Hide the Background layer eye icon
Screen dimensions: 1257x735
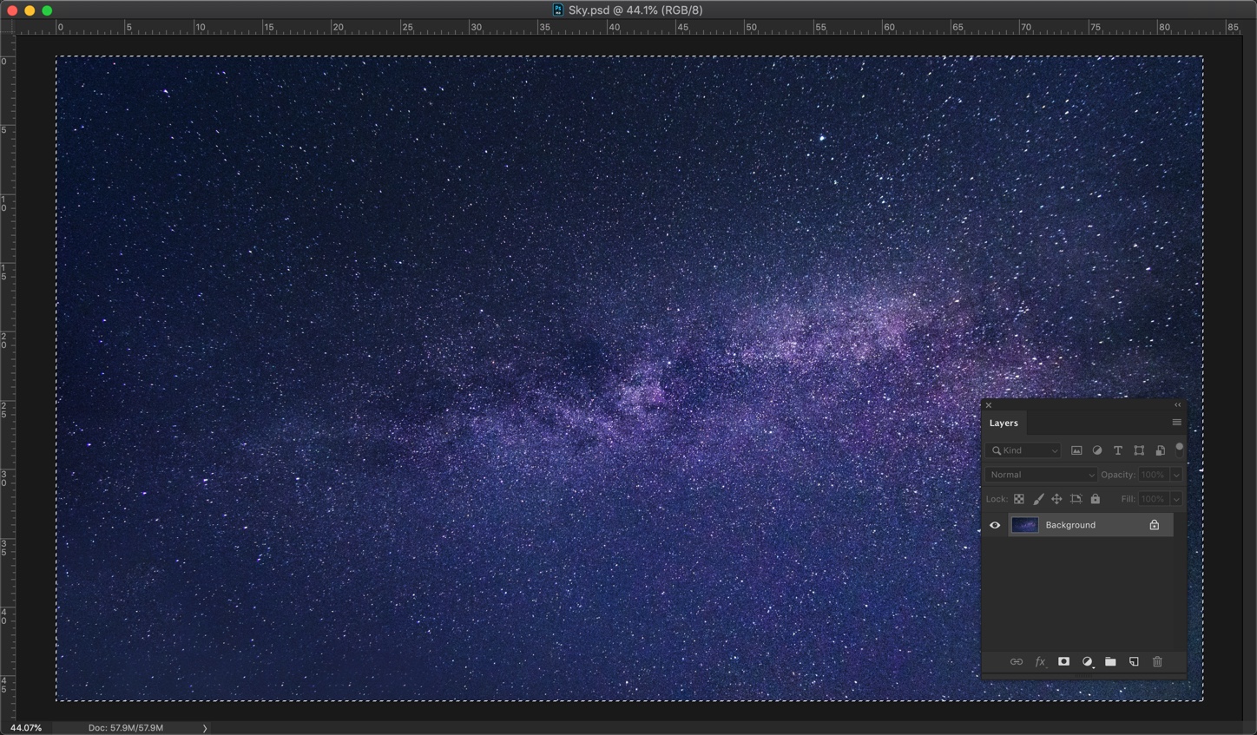tap(995, 525)
